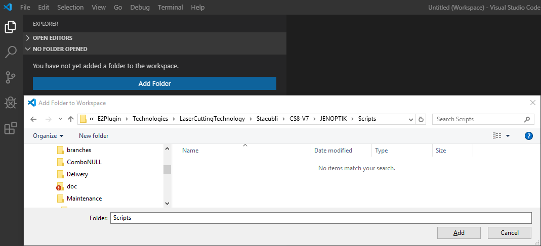Open the Extensions view icon
Viewport: 541px width, 246px height.
[10, 128]
